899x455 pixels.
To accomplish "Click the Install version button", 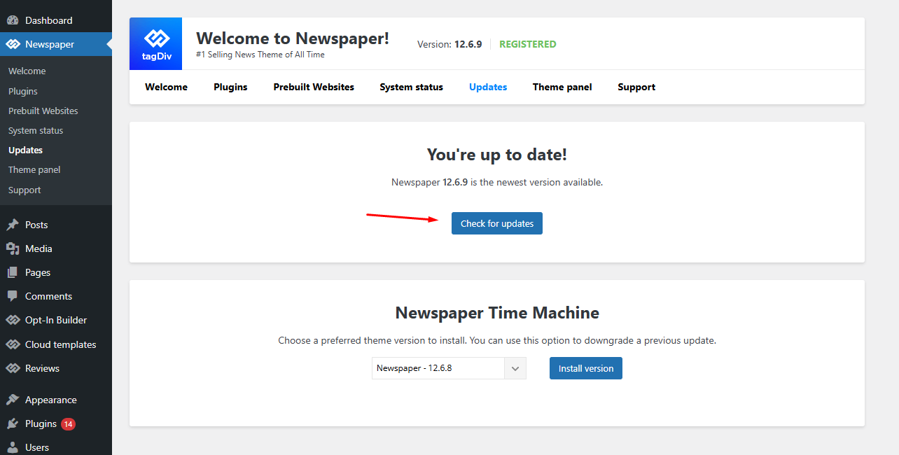I will tap(586, 368).
